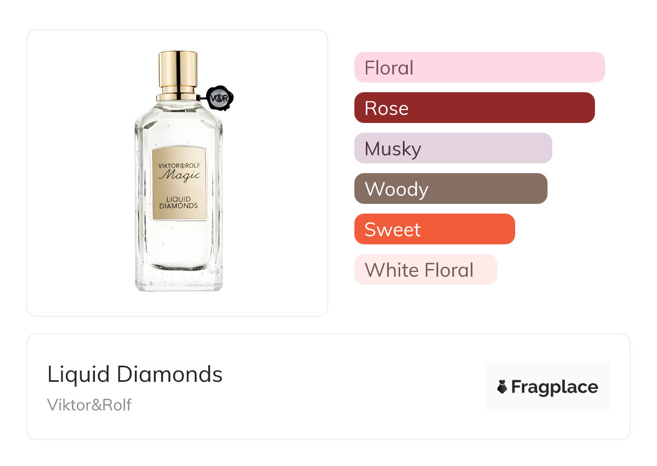Click LIQUID DIAMONDS text on bottle label
Screen dimensions: 657x466
(x=179, y=203)
